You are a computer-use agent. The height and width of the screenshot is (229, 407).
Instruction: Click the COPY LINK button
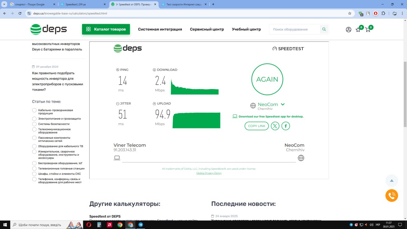coord(257,126)
